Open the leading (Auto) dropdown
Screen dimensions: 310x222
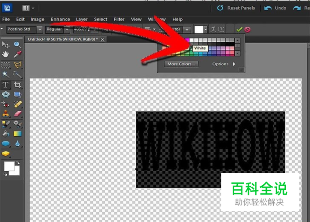(187, 30)
